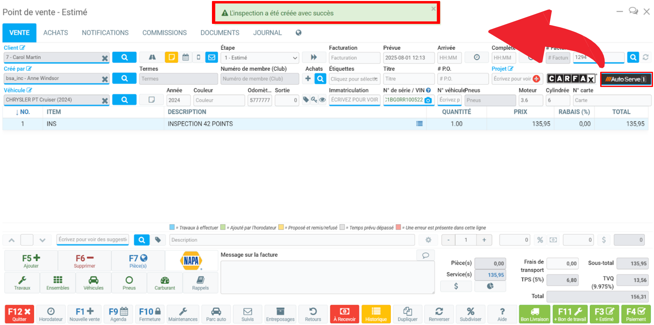Click the email envelope icon
Viewport: 654px width, 325px height.
(212, 57)
